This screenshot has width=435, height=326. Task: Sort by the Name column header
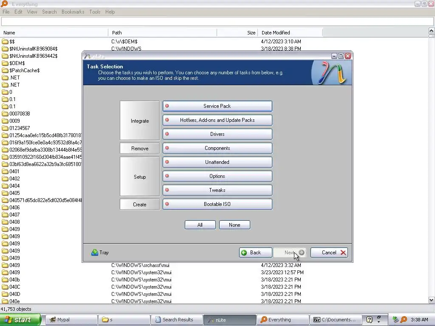click(x=54, y=33)
